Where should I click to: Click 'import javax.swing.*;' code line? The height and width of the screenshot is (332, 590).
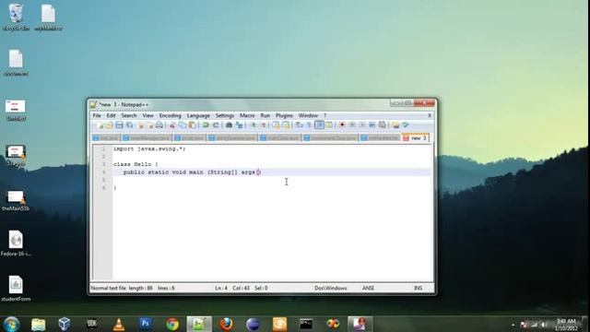149,148
